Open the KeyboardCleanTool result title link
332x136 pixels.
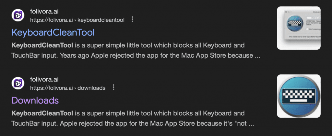click(53, 33)
